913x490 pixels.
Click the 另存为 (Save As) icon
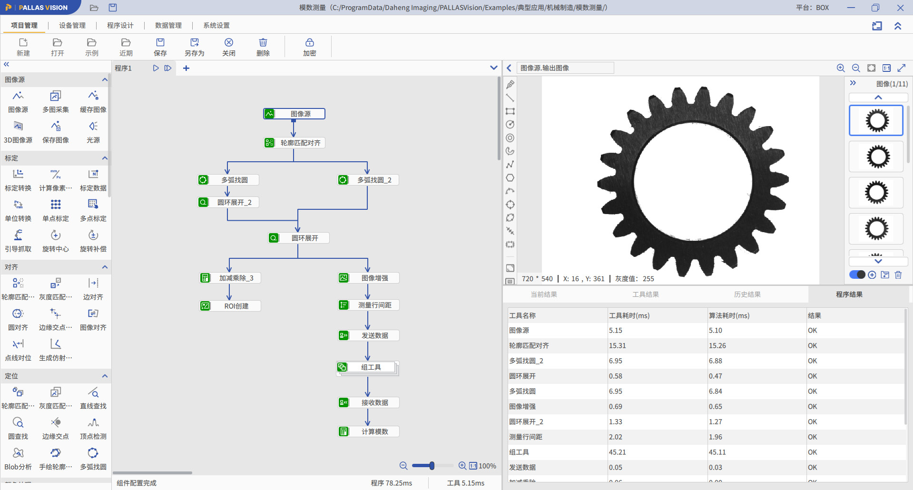pos(195,43)
